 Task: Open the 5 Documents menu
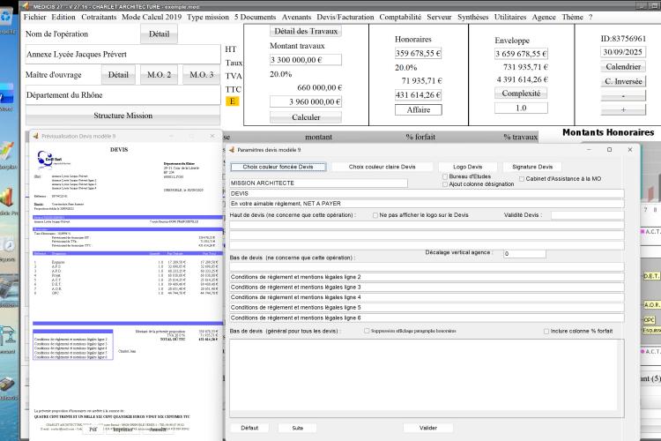(255, 17)
